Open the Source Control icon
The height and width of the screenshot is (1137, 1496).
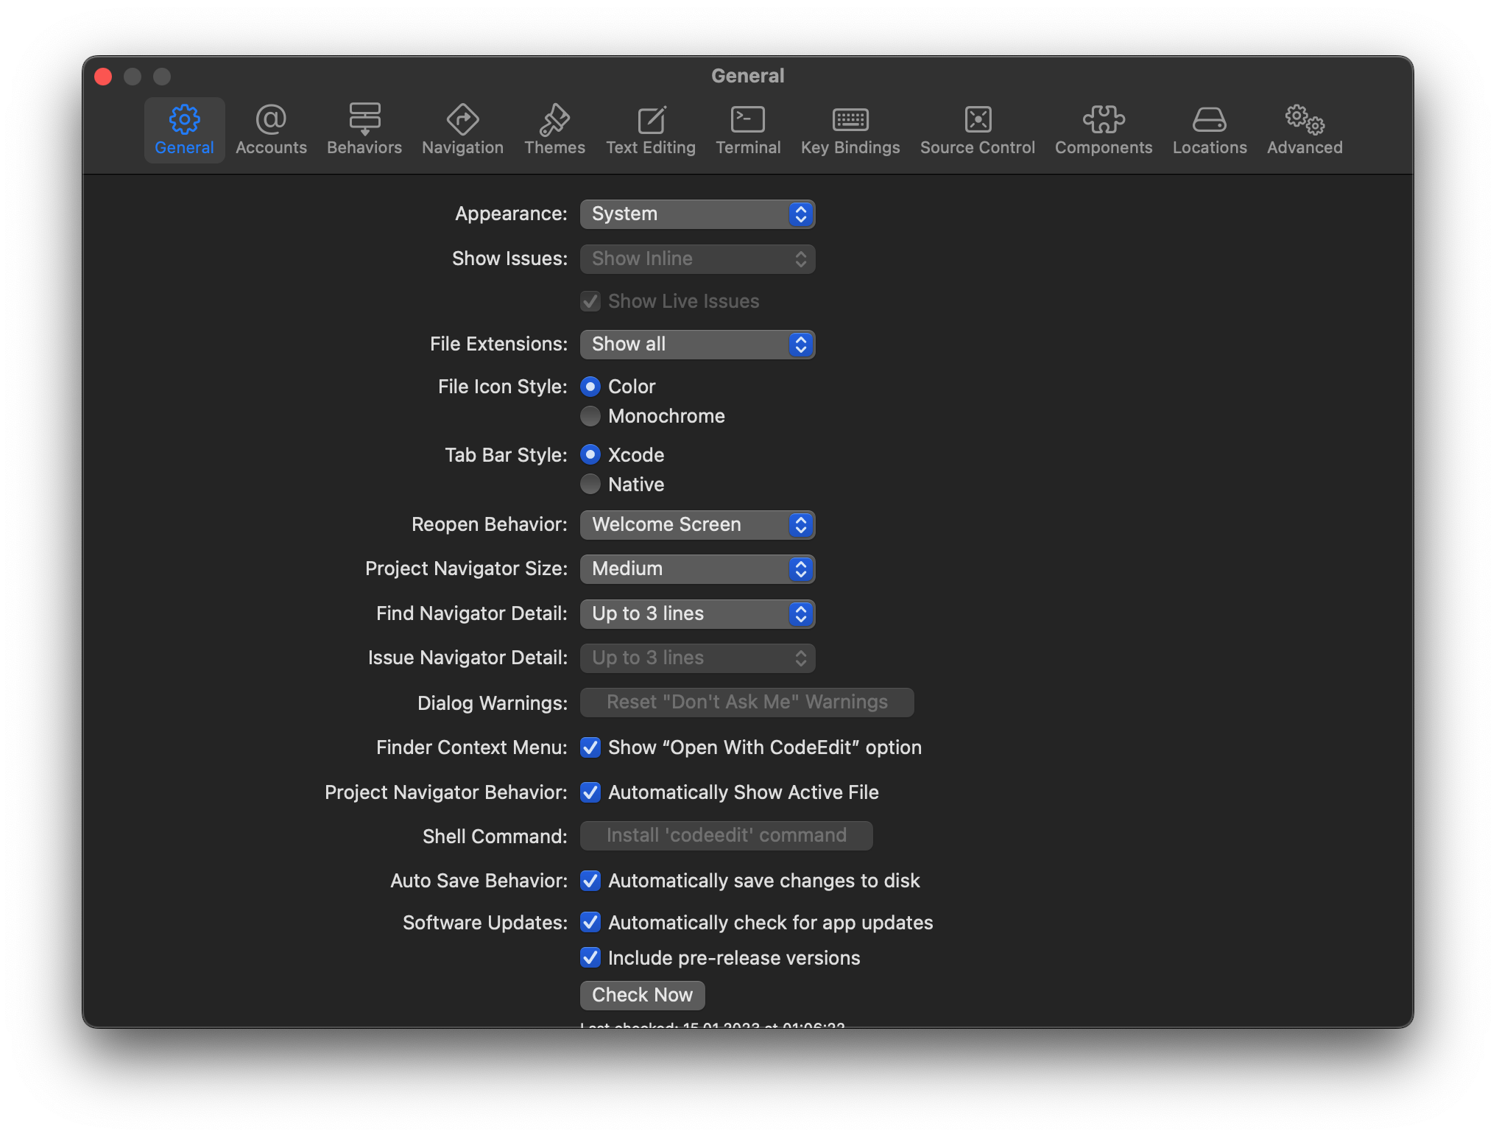[978, 119]
